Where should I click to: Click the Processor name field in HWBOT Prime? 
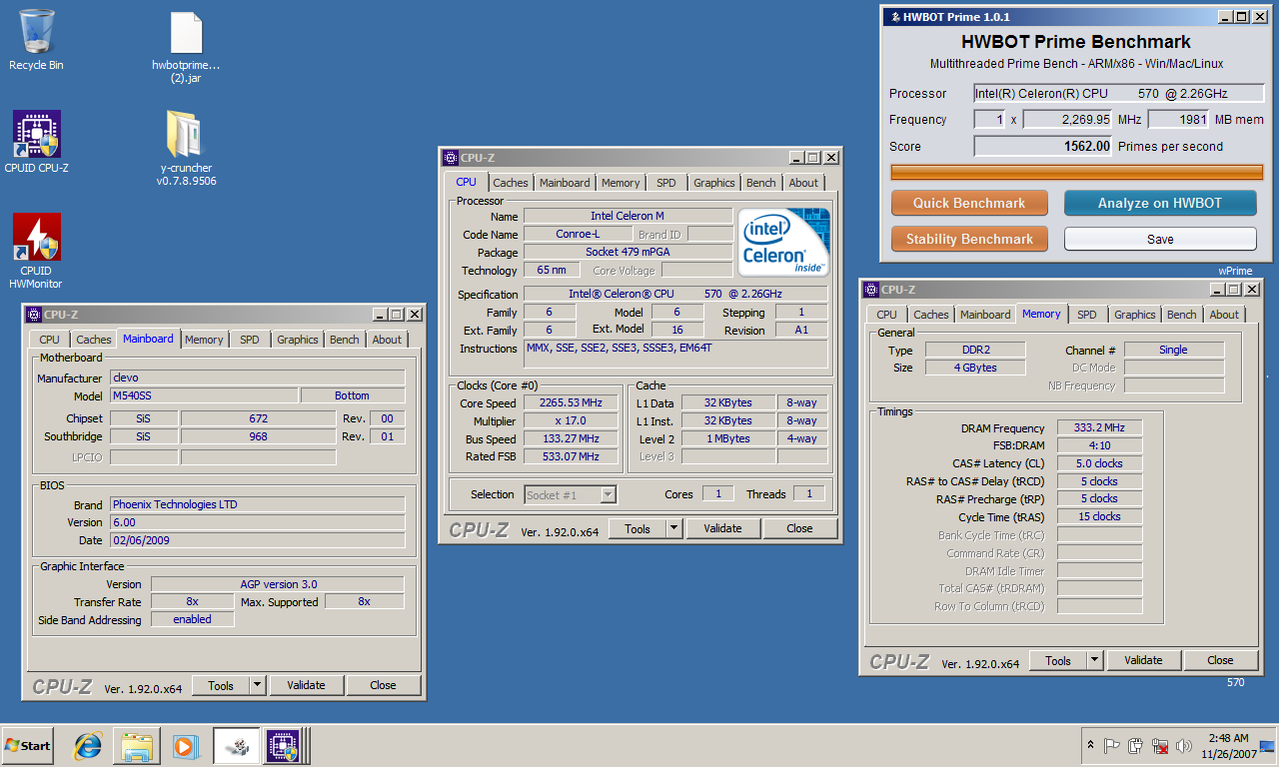pyautogui.click(x=1119, y=93)
